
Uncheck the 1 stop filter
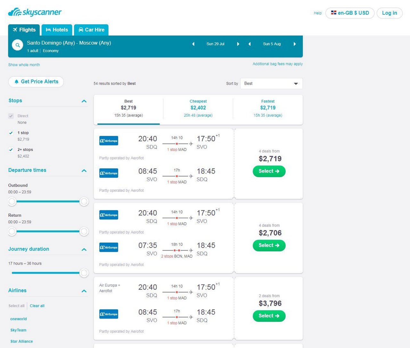pyautogui.click(x=11, y=133)
